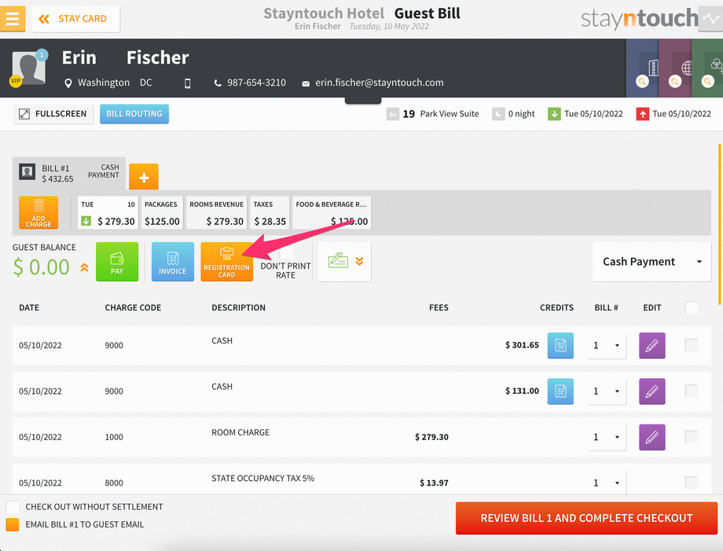Switch bill view to fullscreen
723x551 pixels.
pos(53,114)
